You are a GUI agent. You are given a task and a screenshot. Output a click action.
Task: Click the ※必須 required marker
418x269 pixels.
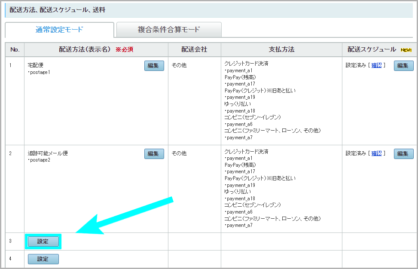pos(124,49)
